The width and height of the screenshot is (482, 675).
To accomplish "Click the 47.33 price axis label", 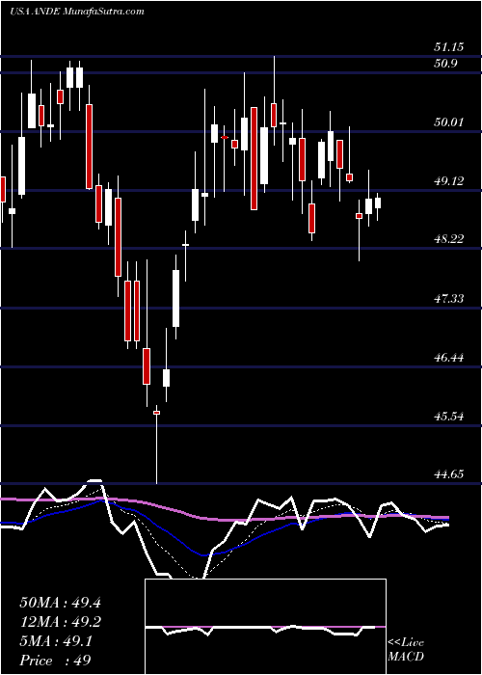I will coord(448,298).
